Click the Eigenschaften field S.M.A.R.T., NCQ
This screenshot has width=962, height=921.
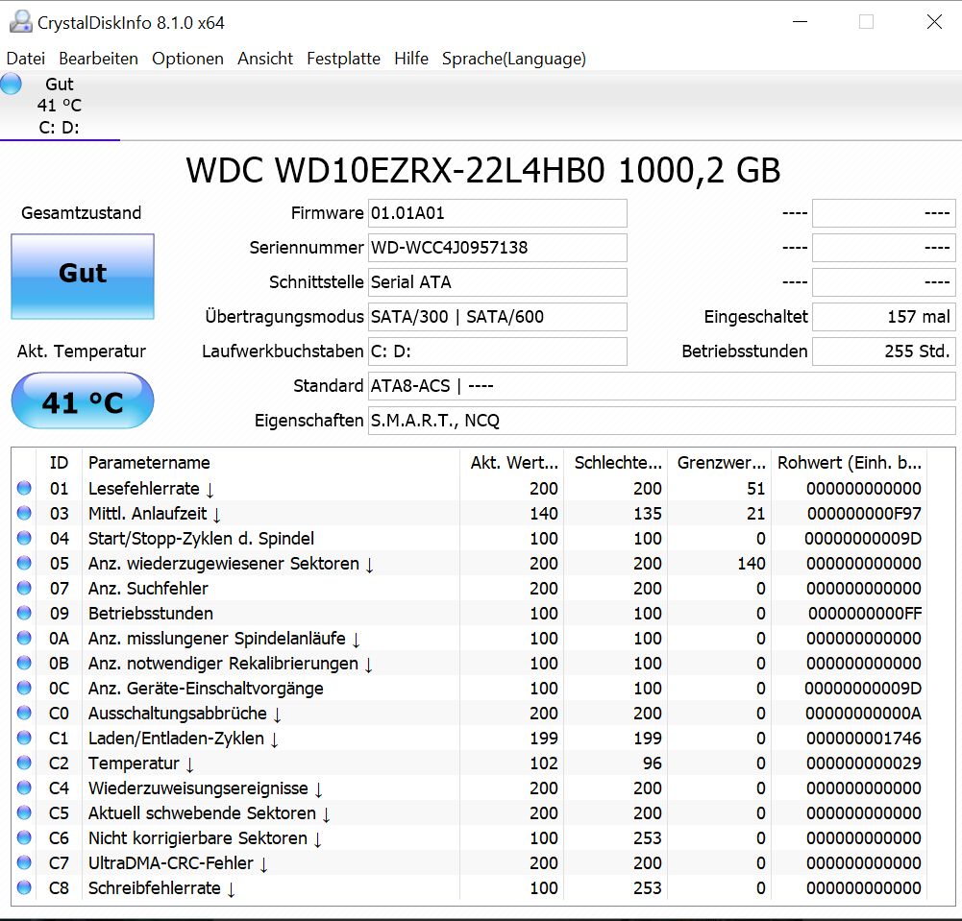661,421
